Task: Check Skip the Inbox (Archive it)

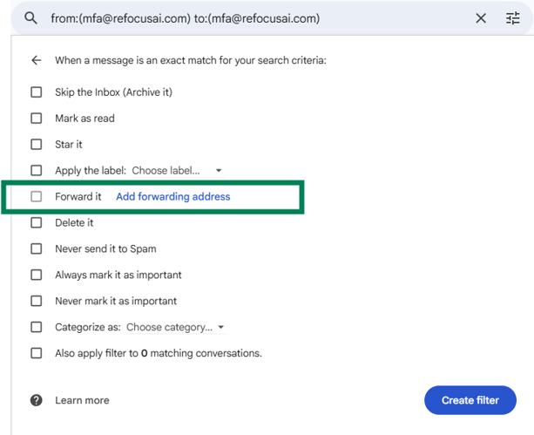Action: (36, 92)
